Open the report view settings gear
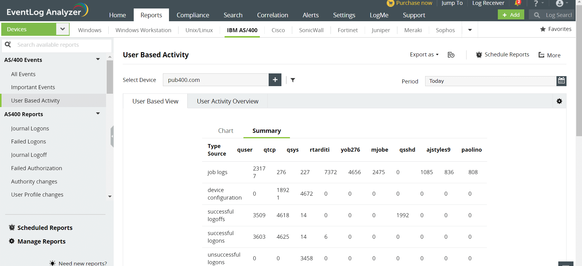The image size is (582, 266). click(559, 101)
